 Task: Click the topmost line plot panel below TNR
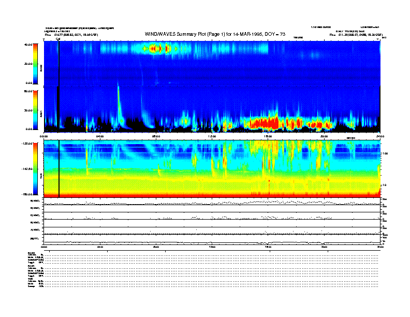(x=212, y=201)
